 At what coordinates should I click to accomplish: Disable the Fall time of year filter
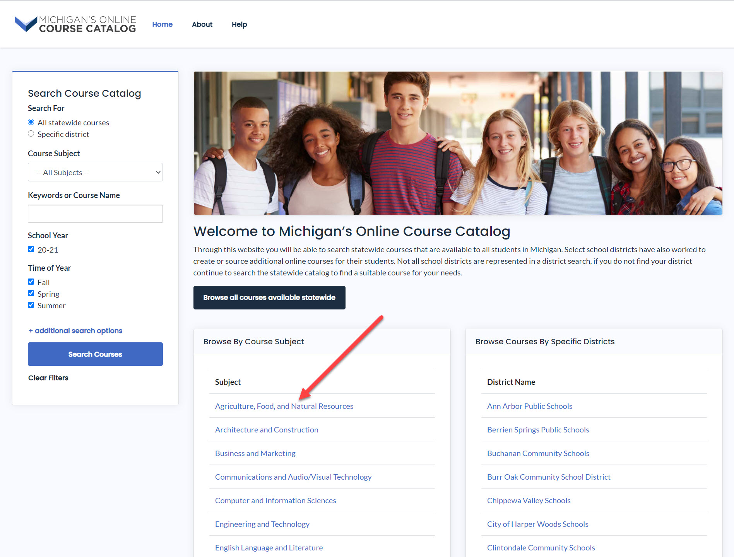(x=31, y=281)
